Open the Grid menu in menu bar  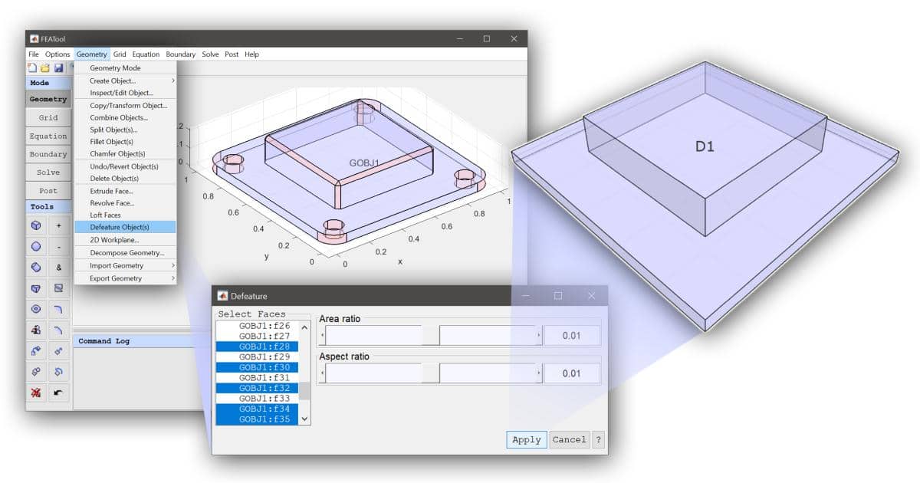120,54
